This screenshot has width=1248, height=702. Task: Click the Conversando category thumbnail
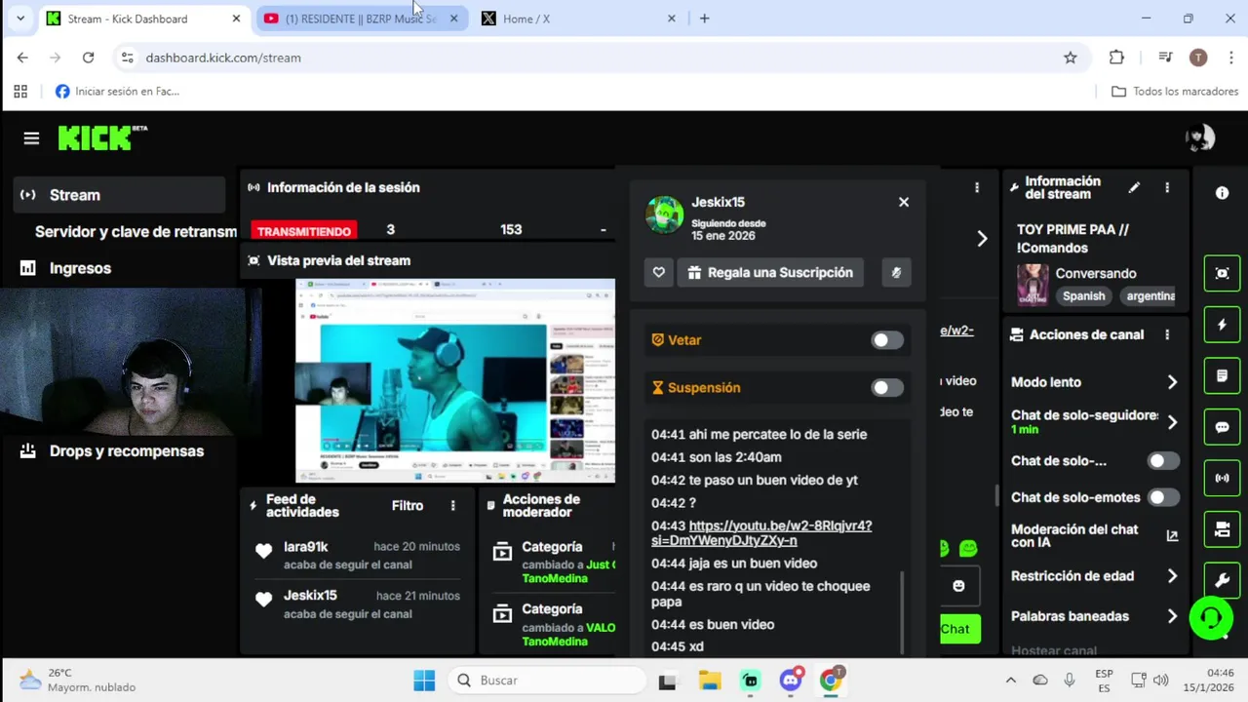point(1033,285)
